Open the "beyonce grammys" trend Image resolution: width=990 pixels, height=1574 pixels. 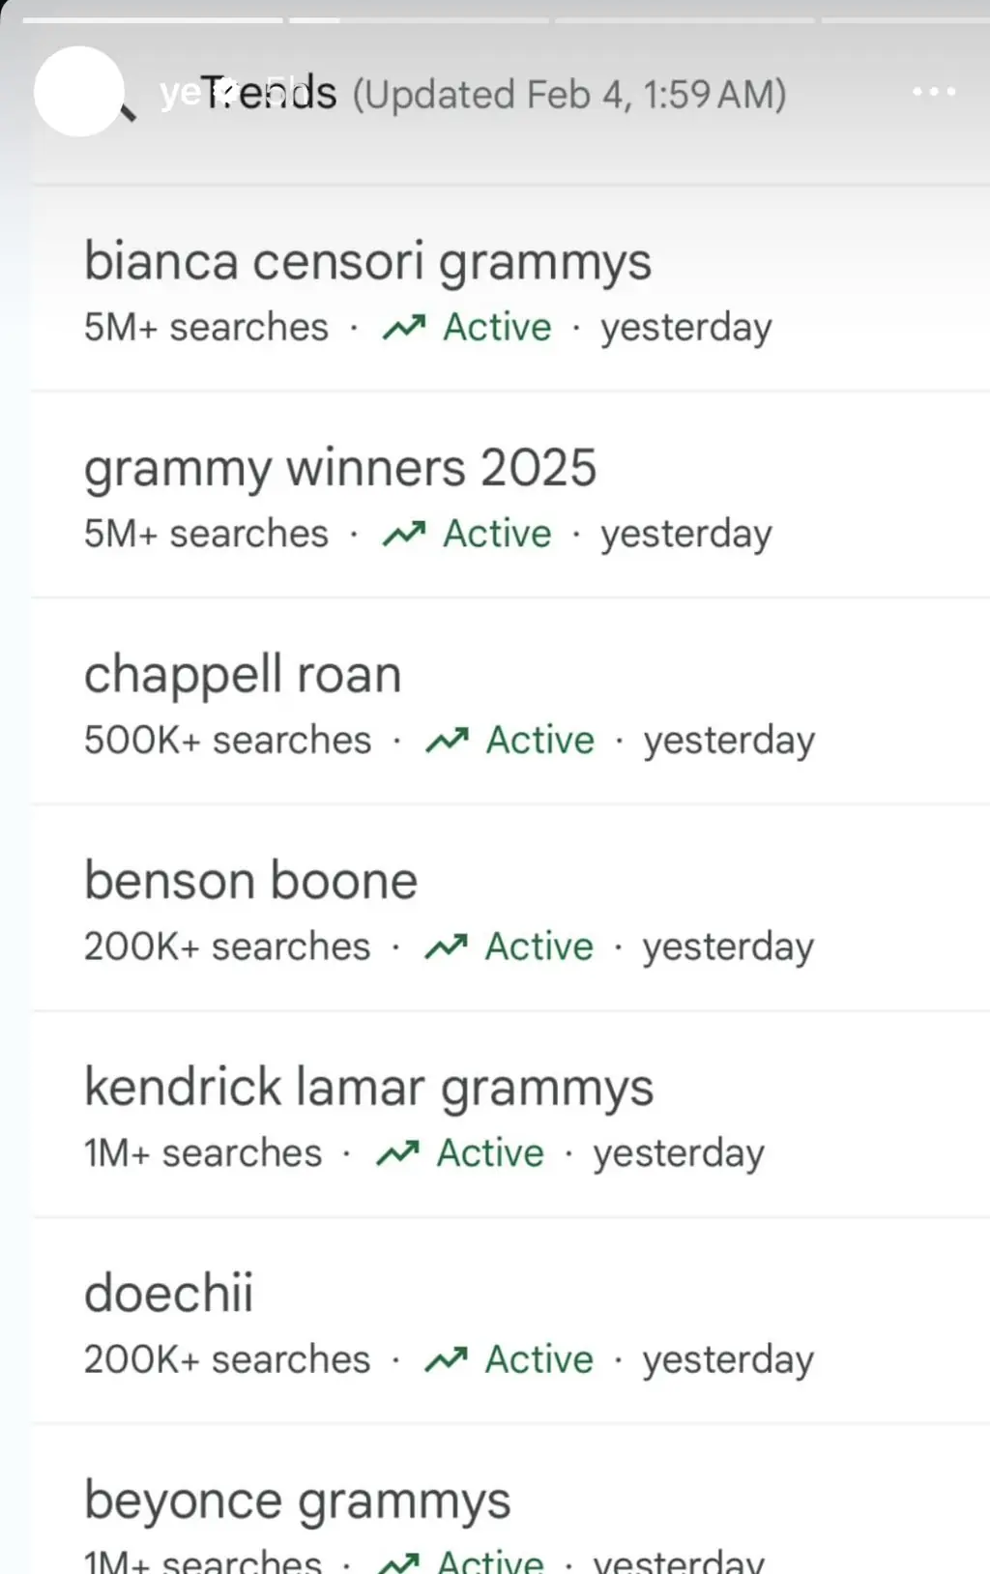(x=298, y=1501)
